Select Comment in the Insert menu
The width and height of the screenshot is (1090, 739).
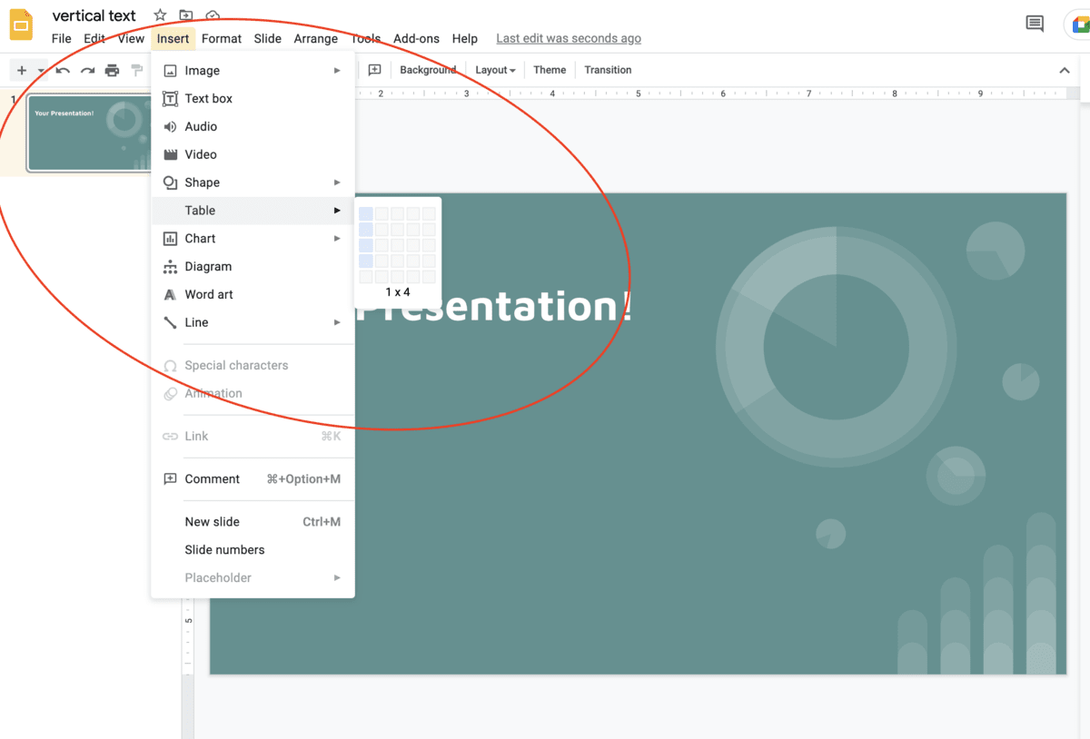(253, 479)
